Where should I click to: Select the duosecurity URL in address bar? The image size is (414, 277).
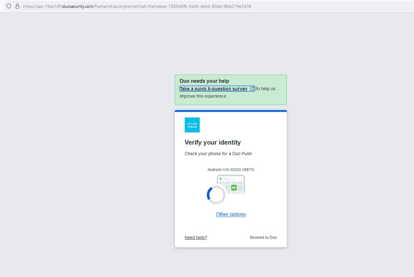click(137, 6)
